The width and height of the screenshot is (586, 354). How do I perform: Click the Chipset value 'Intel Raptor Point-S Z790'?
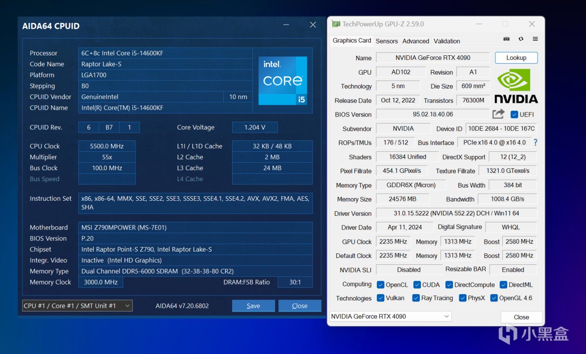195,249
